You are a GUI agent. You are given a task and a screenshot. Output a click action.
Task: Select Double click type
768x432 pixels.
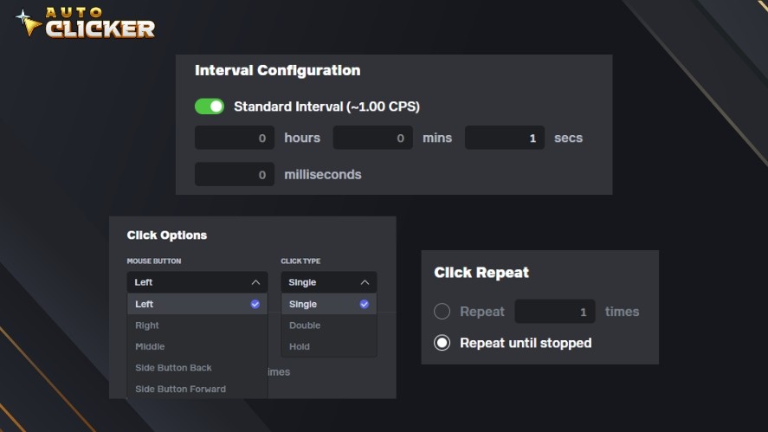click(329, 326)
